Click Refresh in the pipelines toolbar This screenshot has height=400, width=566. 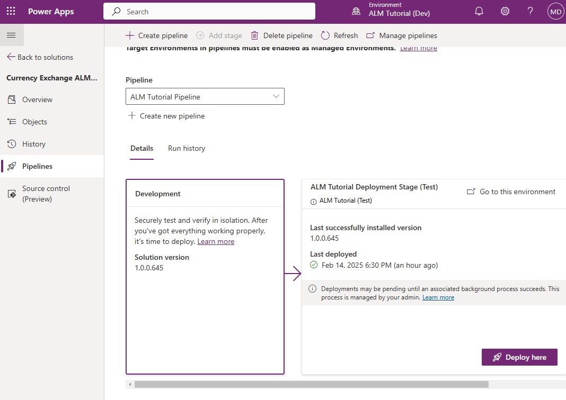pyautogui.click(x=339, y=35)
